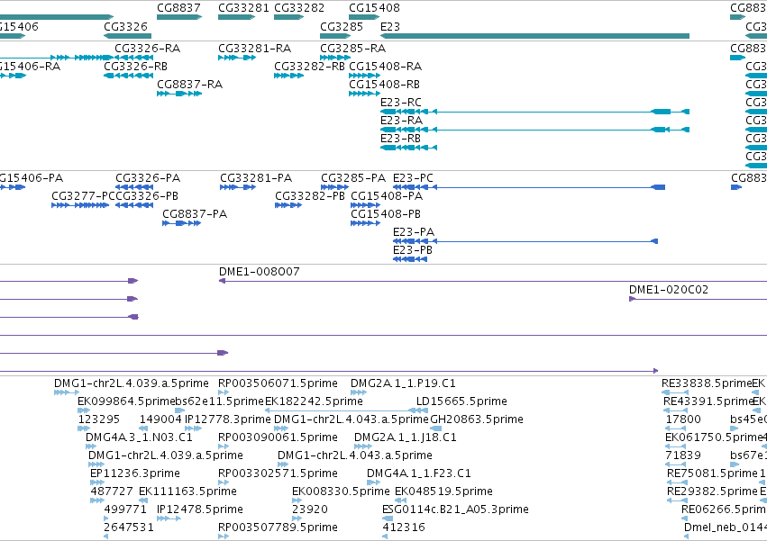Open EST EP11236.3prime
Image resolution: width=767 pixels, height=541 pixels.
(x=97, y=482)
